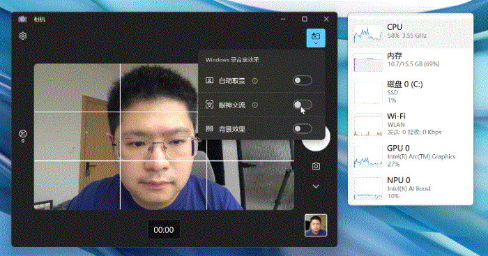Click the 自动取景 framing icon
Viewport: 488px width, 256px height.
(209, 81)
